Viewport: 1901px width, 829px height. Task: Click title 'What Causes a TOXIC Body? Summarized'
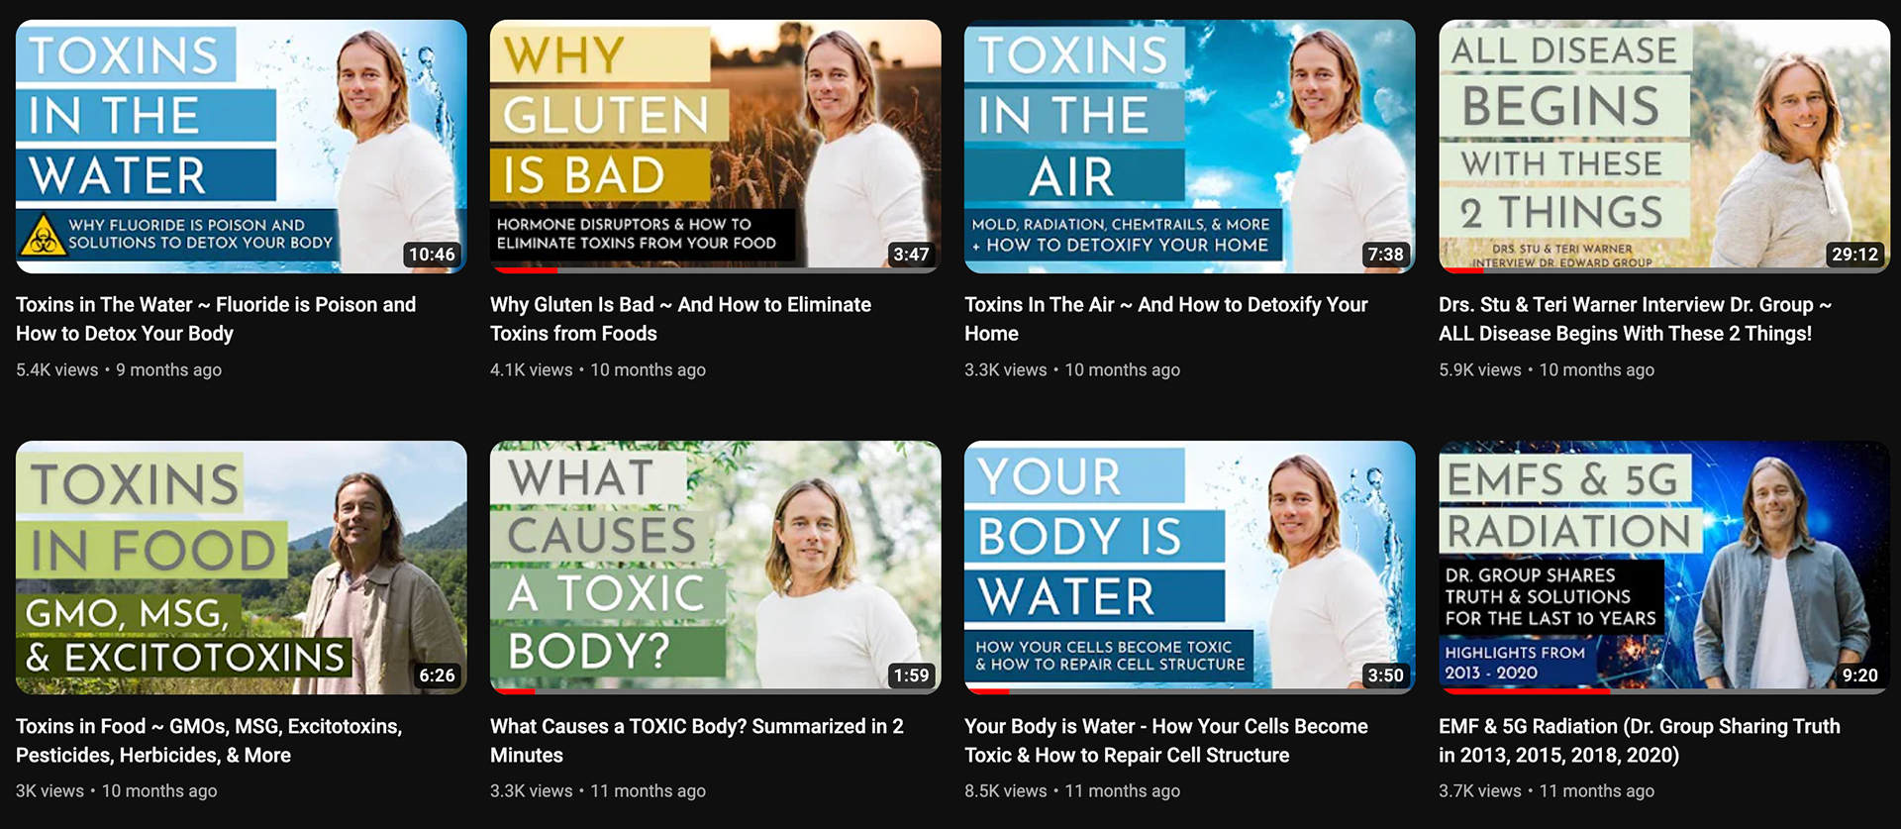point(697,740)
